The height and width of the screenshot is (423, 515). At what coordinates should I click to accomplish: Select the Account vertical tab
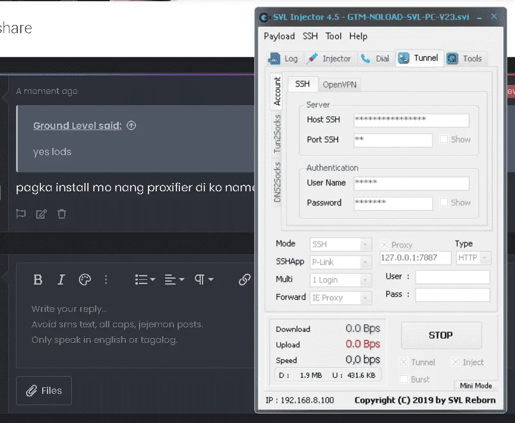click(x=277, y=91)
